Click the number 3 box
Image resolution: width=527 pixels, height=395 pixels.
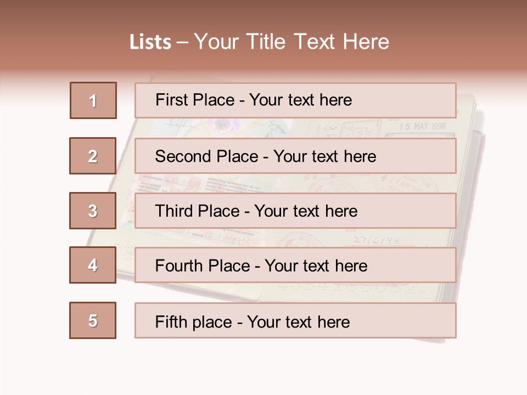click(x=93, y=211)
